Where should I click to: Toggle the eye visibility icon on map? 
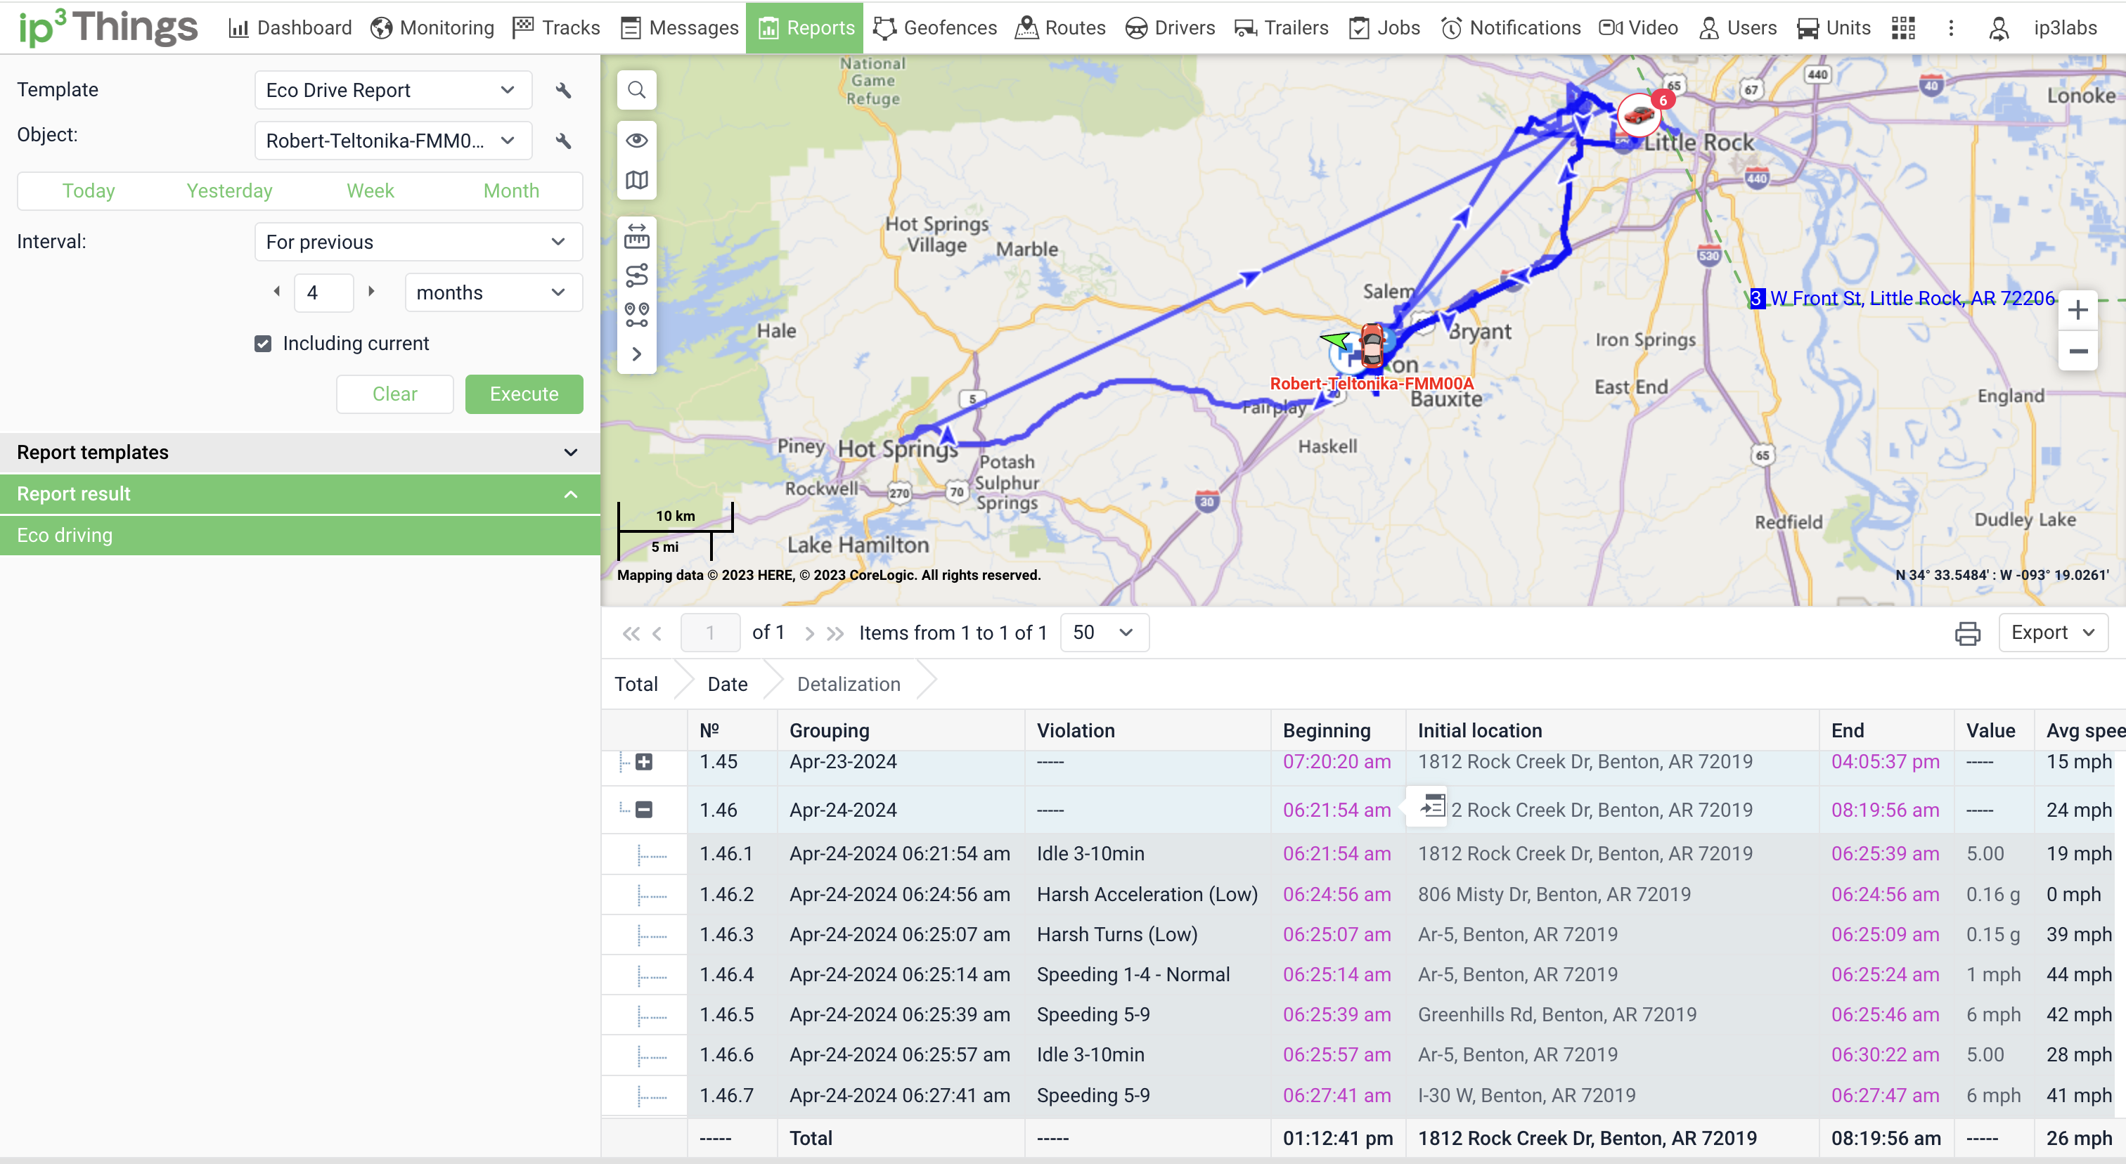(x=636, y=141)
